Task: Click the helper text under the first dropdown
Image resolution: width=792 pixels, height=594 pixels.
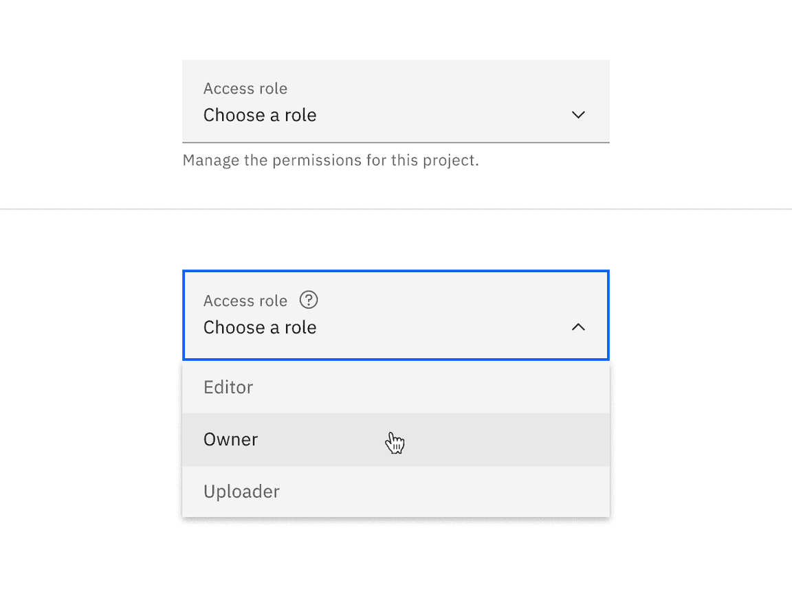Action: click(x=331, y=159)
